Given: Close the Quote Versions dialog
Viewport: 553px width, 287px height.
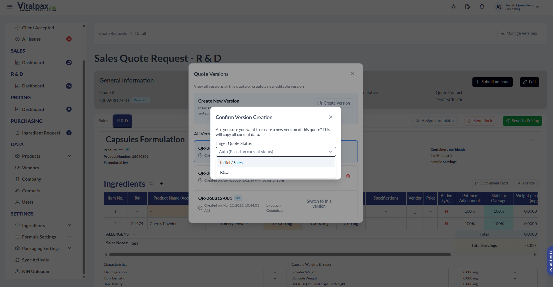Looking at the screenshot, I should pos(352,74).
